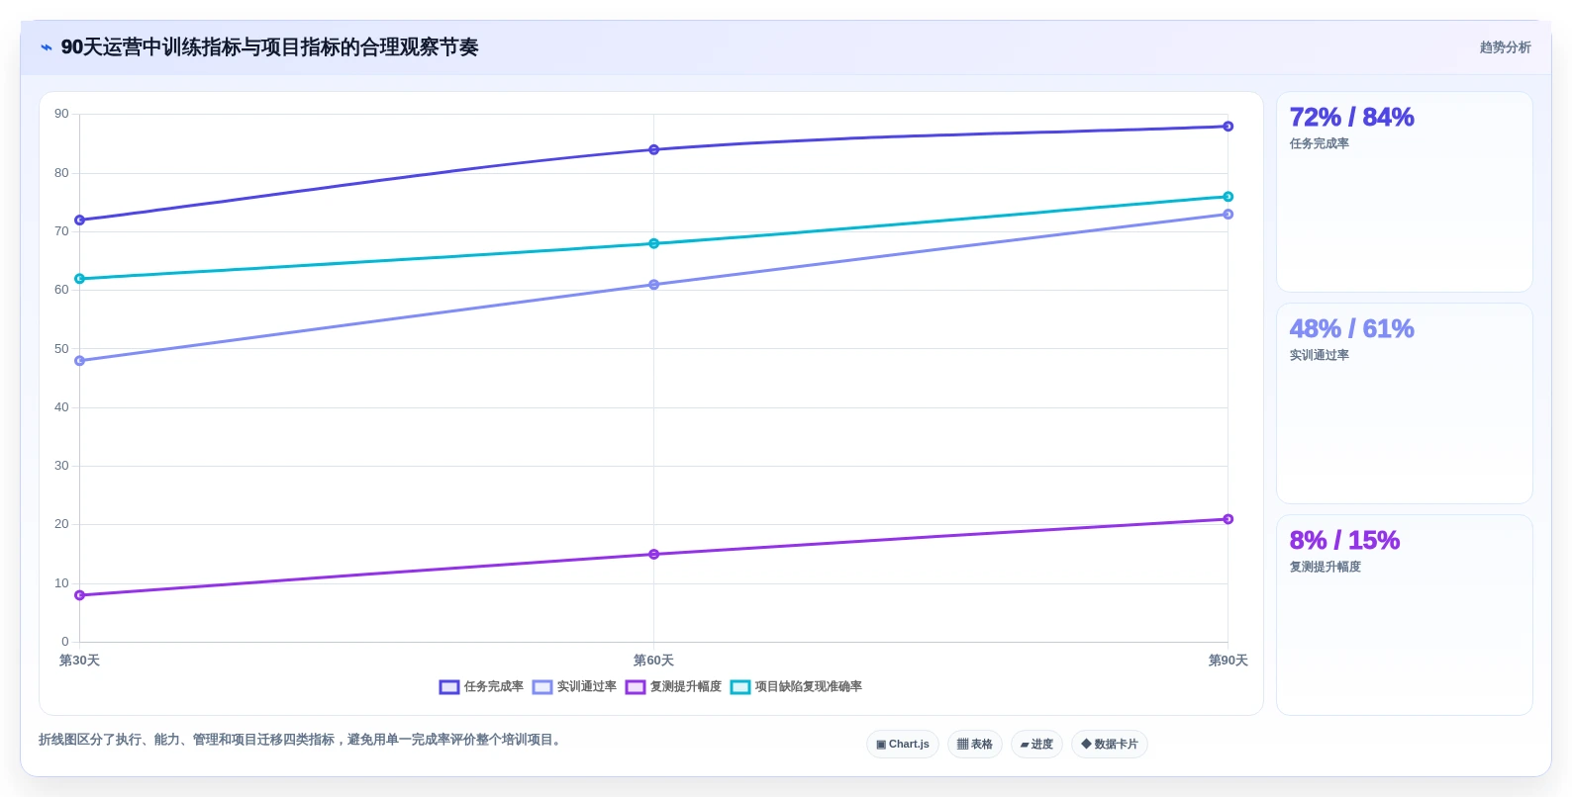Image resolution: width=1572 pixels, height=797 pixels.
Task: Click 项目缺陷复现准确率 point at 第30天
Action: [79, 279]
